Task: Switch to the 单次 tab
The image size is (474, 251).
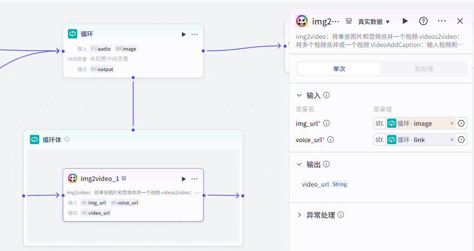Action: tap(339, 69)
